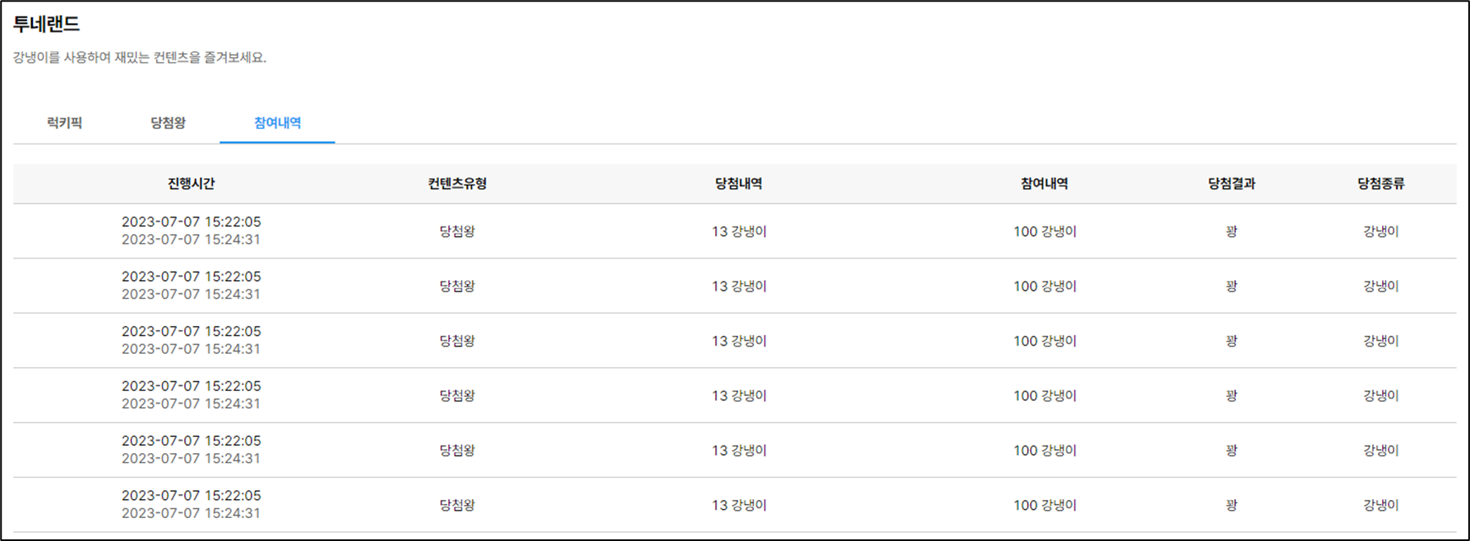1470x541 pixels.
Task: Select the 참여내역 tab
Action: tap(277, 123)
